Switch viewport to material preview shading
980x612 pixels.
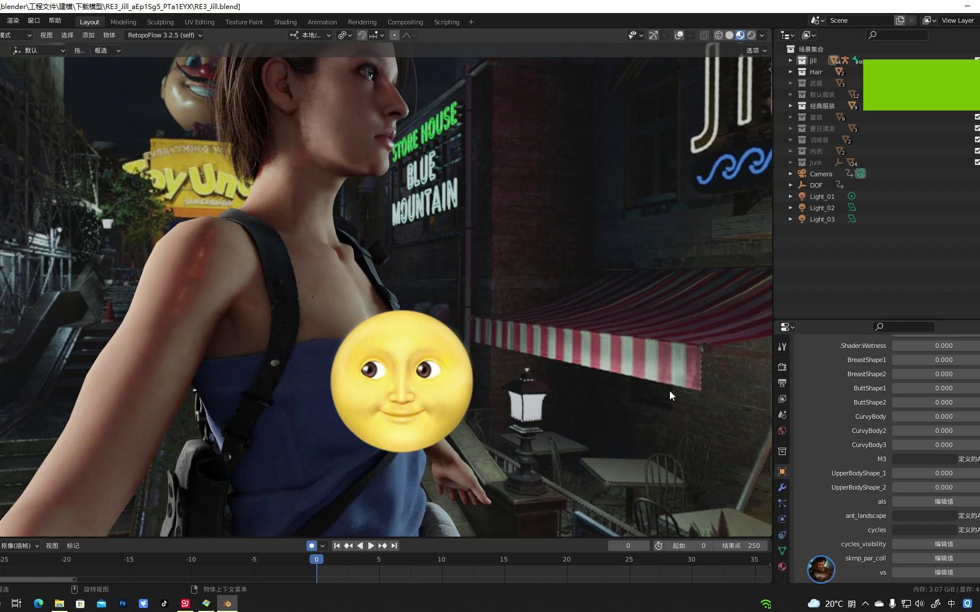point(740,35)
